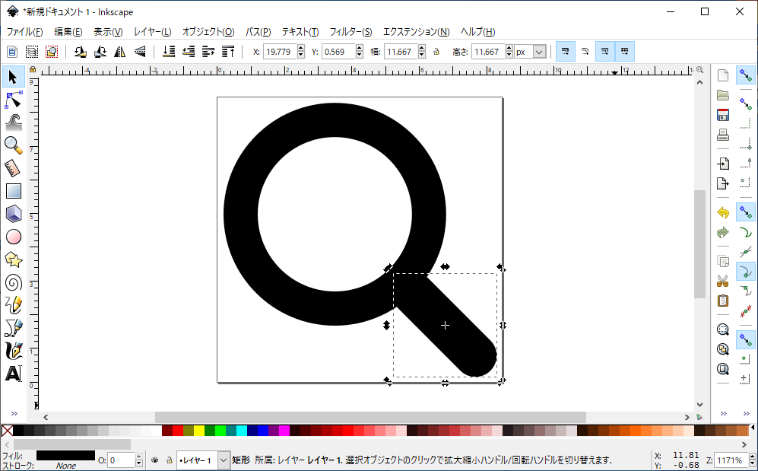This screenshot has height=471, width=758.
Task: Click the fill color indicator bar
Action: 65,455
